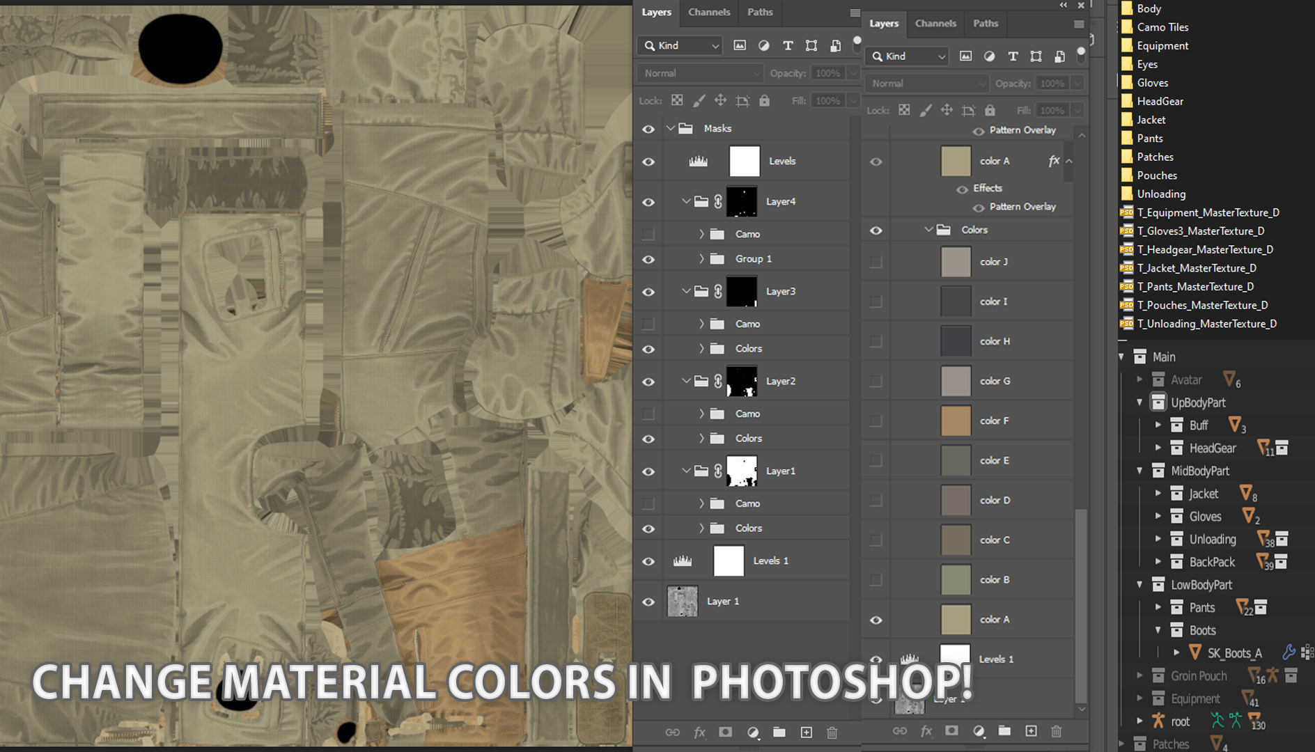Show the color B layer
The height and width of the screenshot is (752, 1315).
pos(876,579)
